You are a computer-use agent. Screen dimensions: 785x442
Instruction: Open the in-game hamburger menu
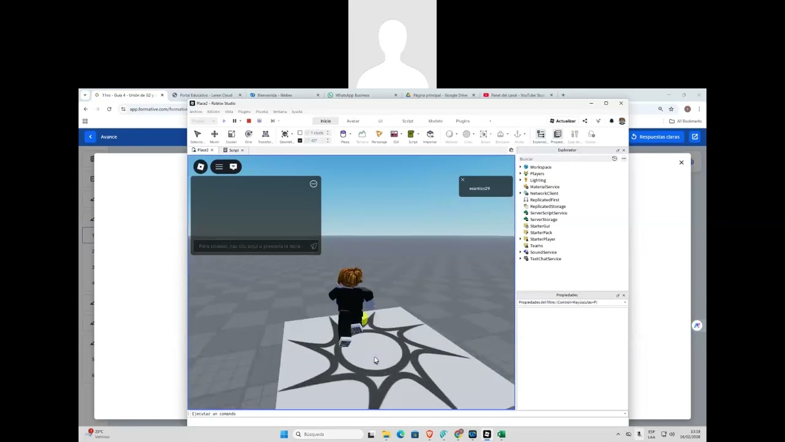pyautogui.click(x=219, y=166)
